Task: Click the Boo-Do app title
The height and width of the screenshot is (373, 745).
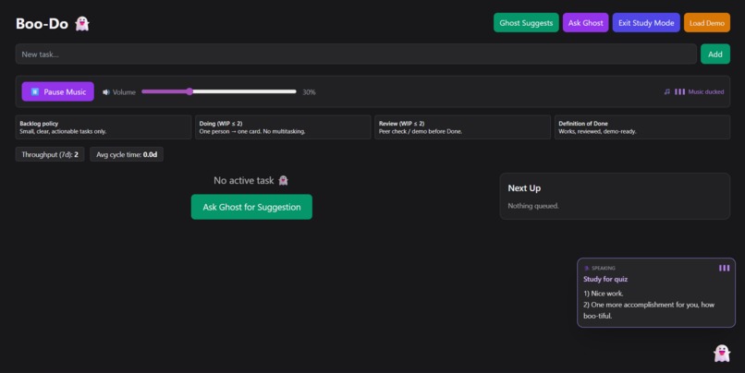Action: pos(42,23)
